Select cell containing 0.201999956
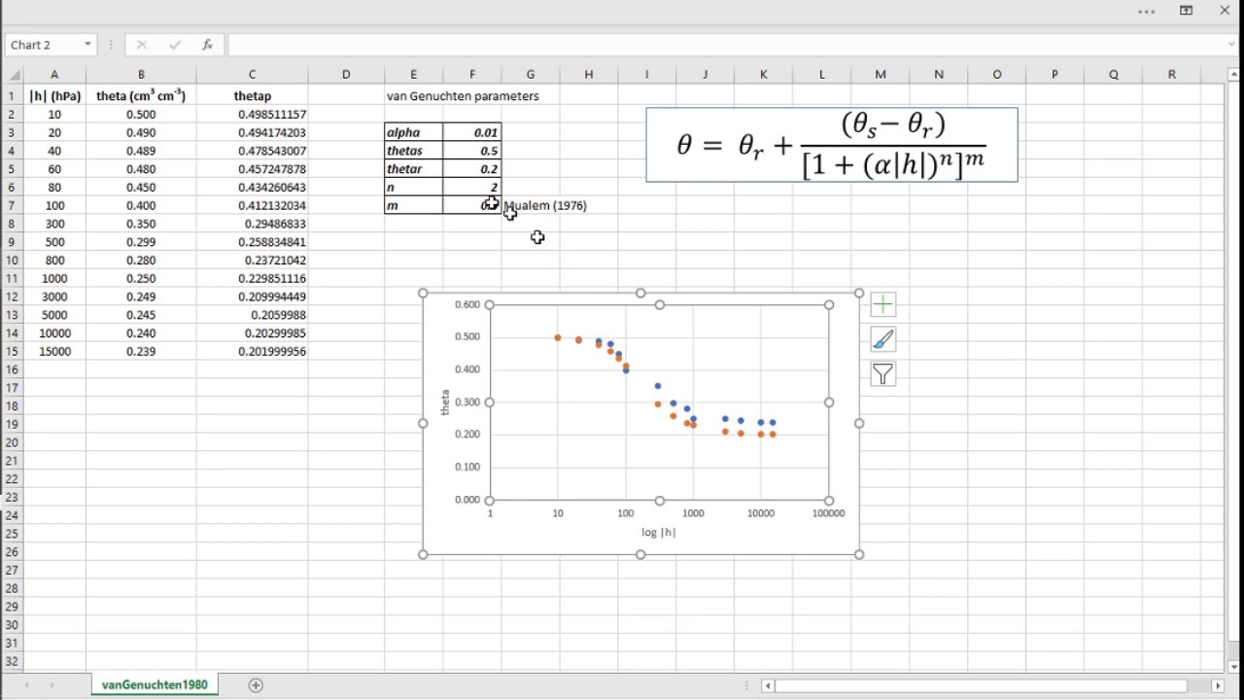Viewport: 1244px width, 700px height. 253,351
